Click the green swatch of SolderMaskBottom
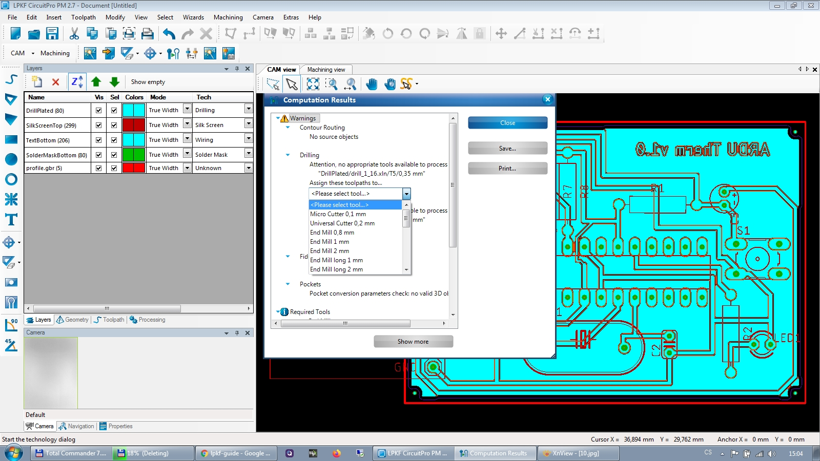Screen dimensions: 820x461 tap(134, 155)
